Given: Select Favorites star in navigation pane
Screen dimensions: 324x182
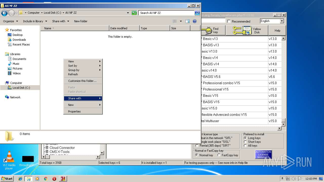Looking at the screenshot, I should click(x=7, y=30).
